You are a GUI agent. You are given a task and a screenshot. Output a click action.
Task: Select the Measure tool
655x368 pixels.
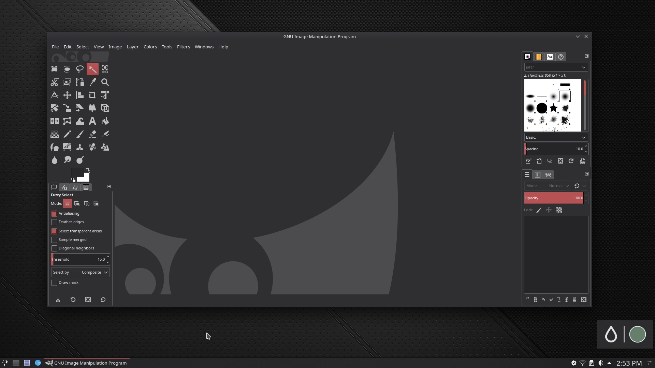click(55, 95)
